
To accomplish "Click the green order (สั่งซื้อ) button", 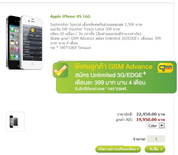I will coord(155,149).
